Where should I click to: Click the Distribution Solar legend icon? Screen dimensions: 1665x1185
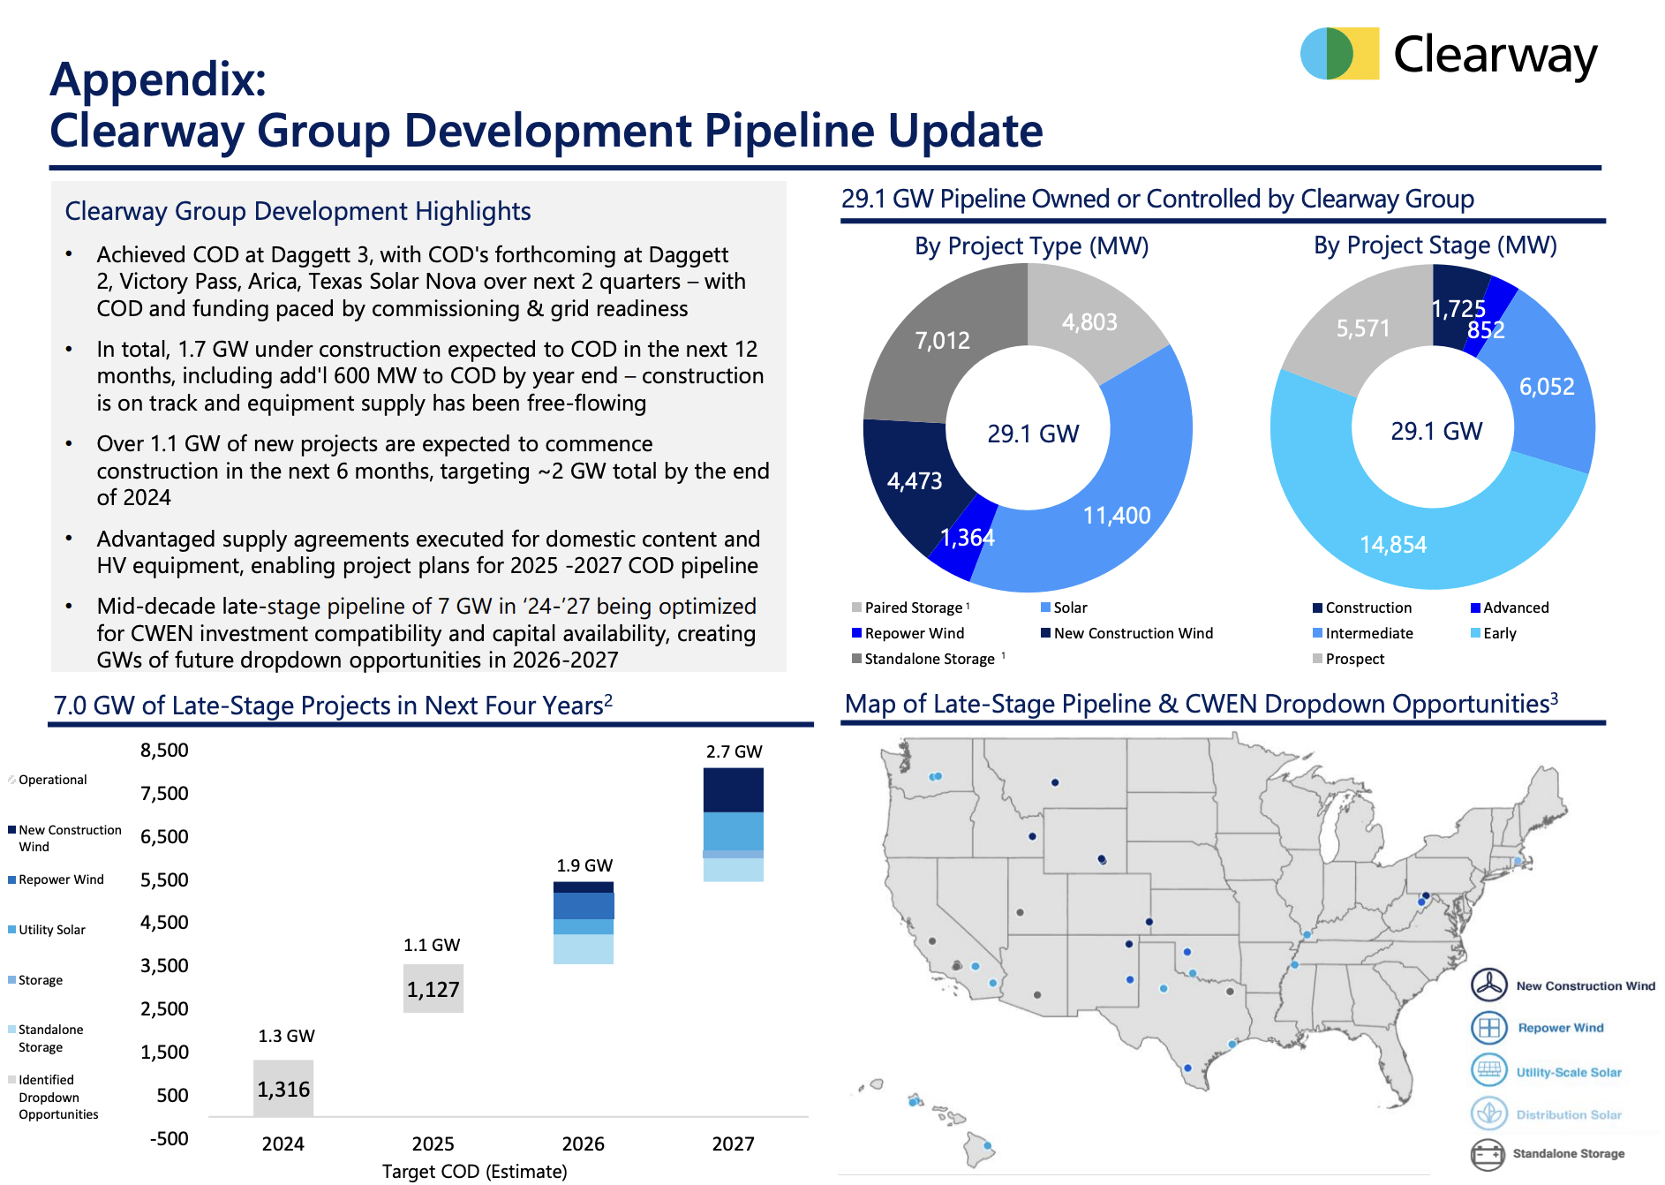(1491, 1113)
